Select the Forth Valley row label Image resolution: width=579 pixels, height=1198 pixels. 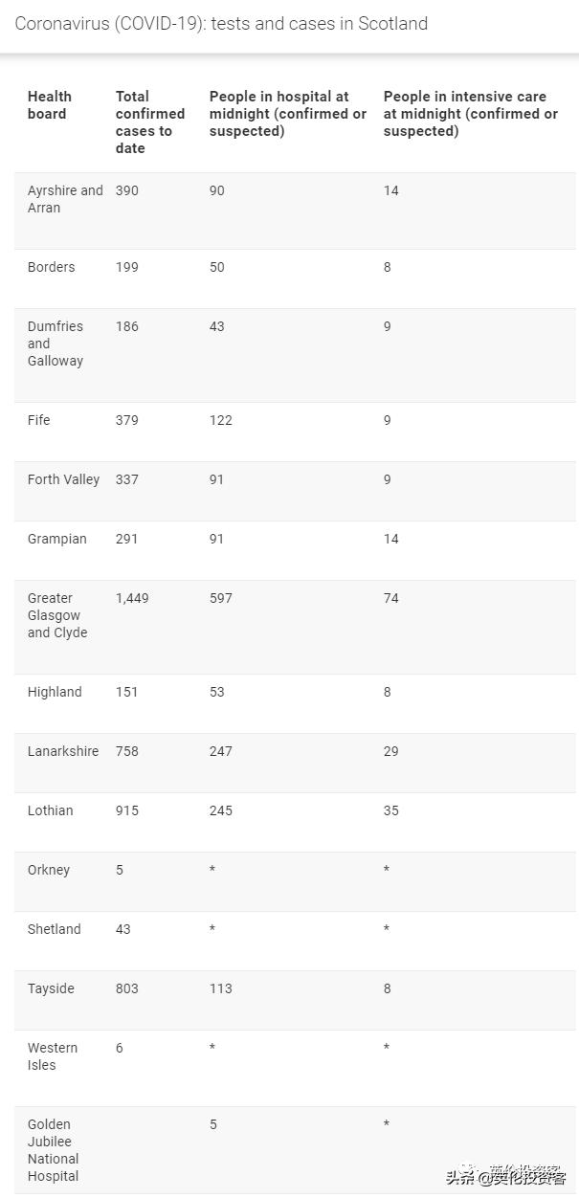pos(63,479)
